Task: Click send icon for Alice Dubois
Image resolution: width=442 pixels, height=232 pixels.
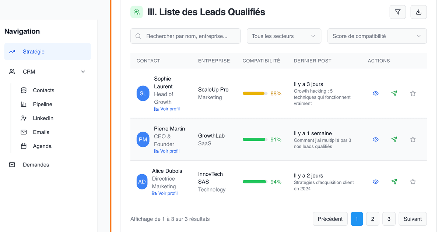Action: [394, 182]
